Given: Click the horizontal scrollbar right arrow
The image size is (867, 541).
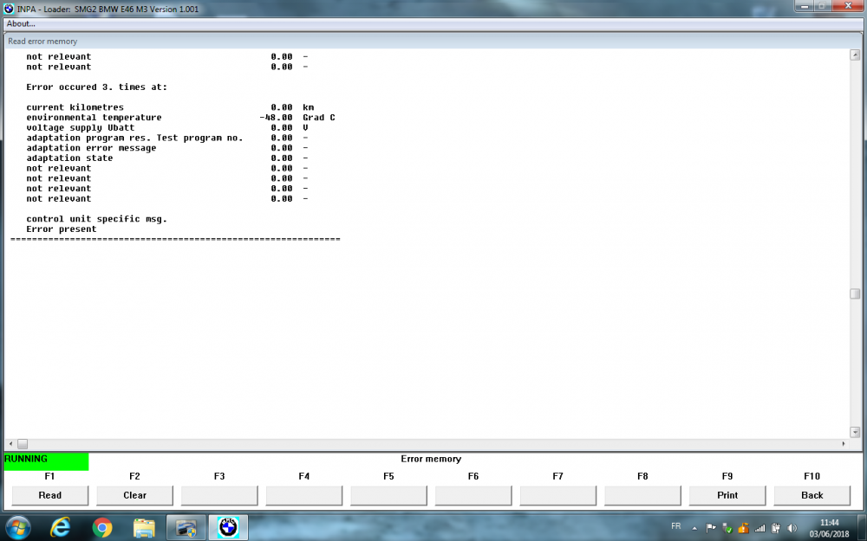Looking at the screenshot, I should tap(844, 444).
